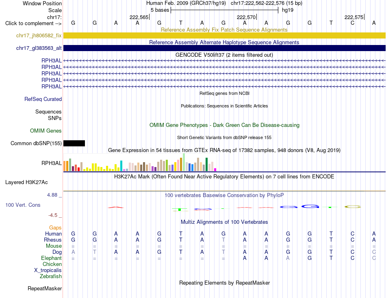Select the Rhesus species label

[53, 240]
